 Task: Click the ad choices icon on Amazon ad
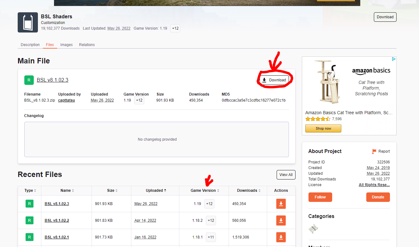394,59
